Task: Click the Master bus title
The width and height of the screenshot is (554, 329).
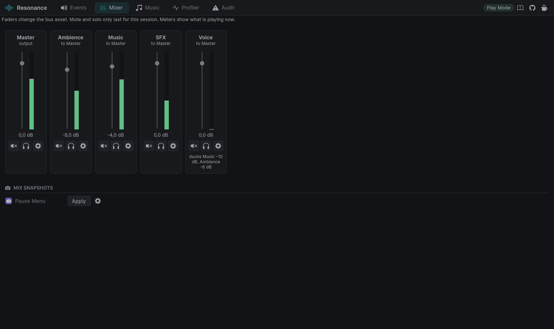Action: click(25, 38)
